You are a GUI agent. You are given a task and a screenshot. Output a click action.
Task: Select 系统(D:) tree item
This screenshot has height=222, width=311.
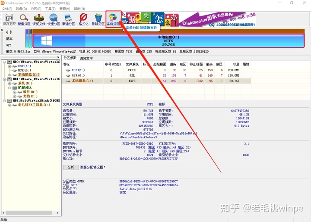[25, 83]
